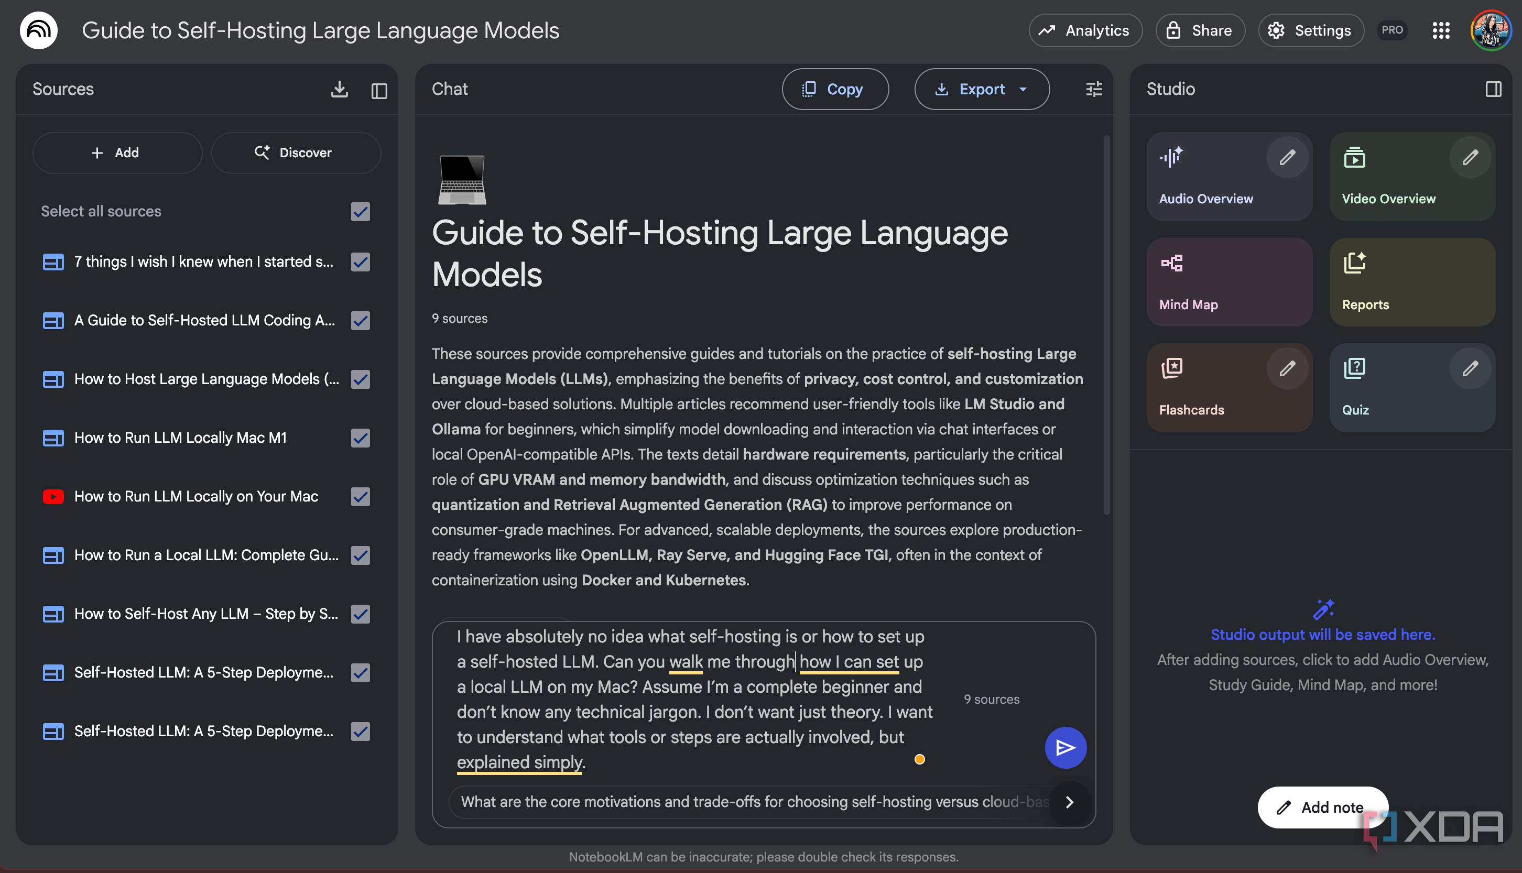This screenshot has width=1522, height=873.
Task: Click the download sources icon
Action: 340,89
